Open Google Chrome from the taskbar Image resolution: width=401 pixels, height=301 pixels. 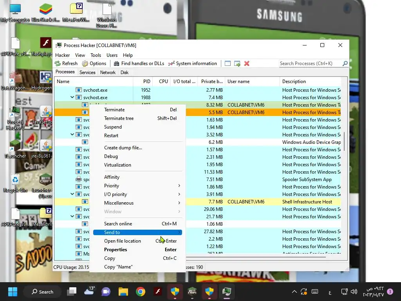click(141, 292)
